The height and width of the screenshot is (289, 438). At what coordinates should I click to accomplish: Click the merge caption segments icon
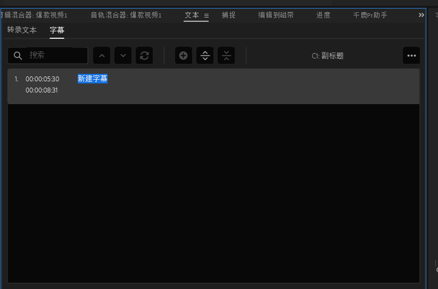[226, 55]
